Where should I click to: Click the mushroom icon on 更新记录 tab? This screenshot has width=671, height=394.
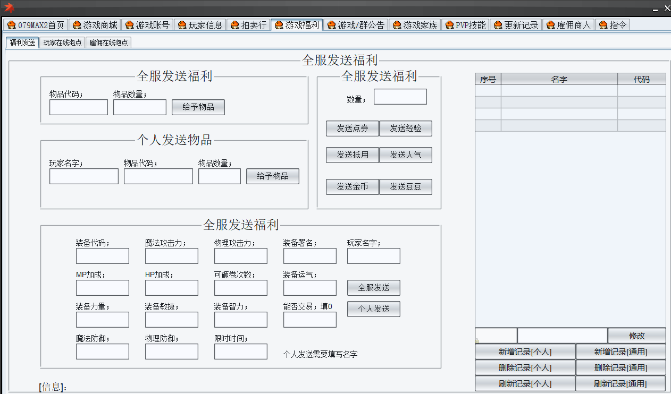[498, 25]
